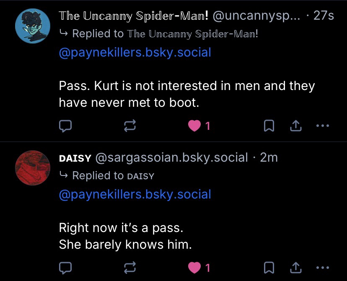Bookmark DAISY's post
Image resolution: width=347 pixels, height=281 pixels.
269,267
